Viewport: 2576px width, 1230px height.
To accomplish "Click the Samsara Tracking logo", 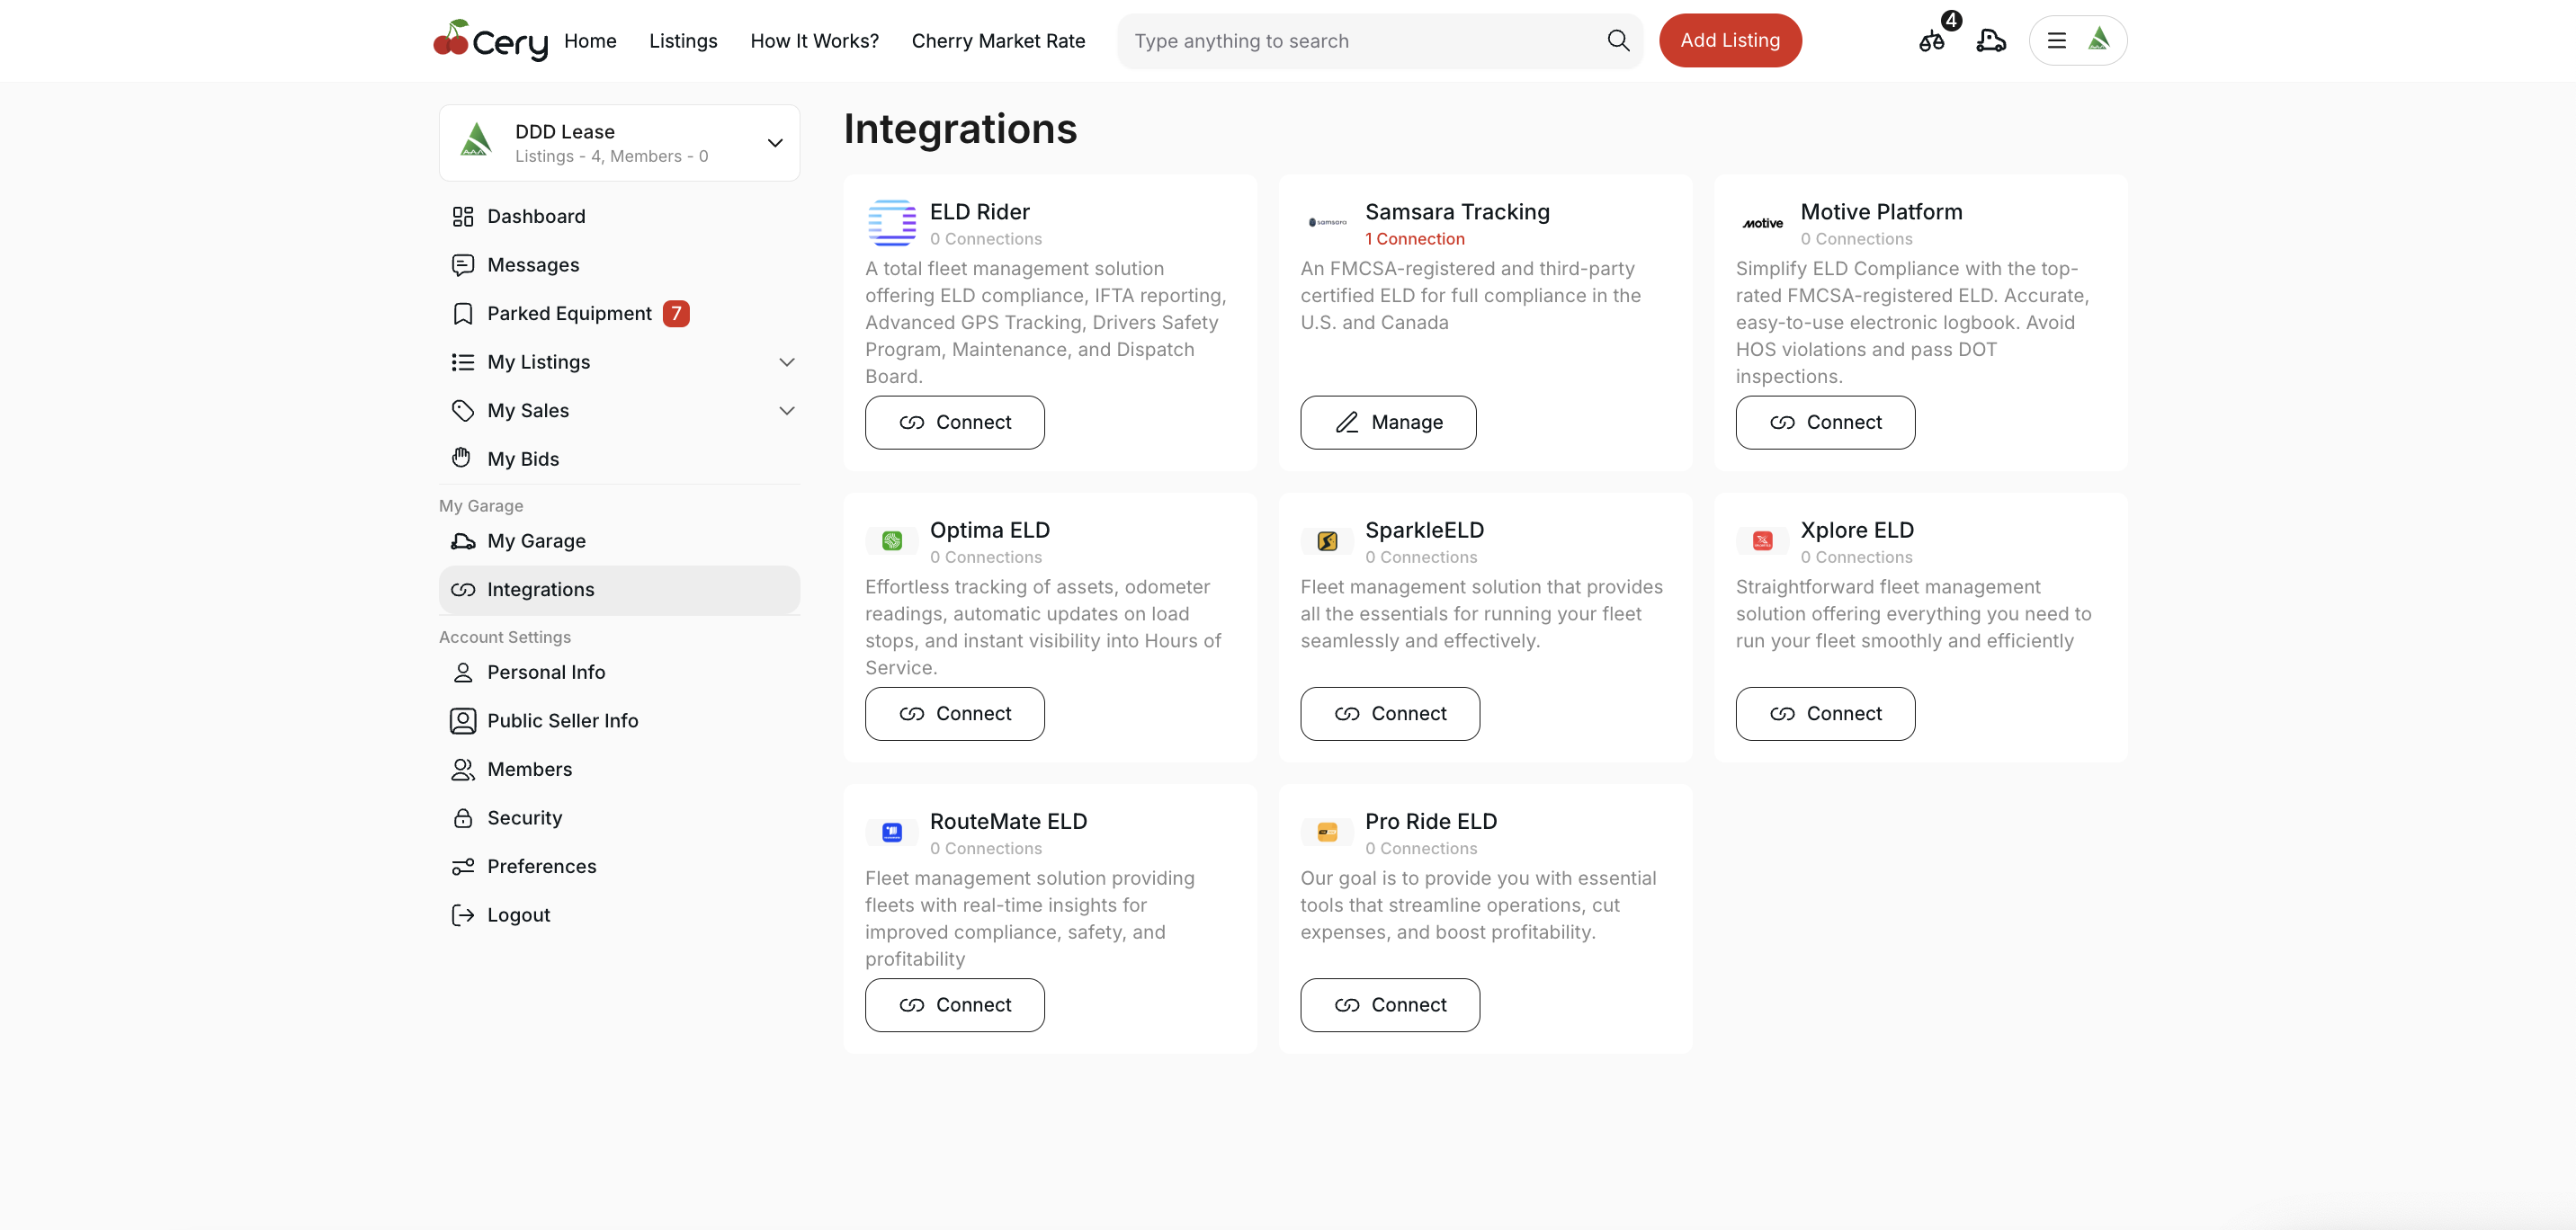I will (1327, 223).
